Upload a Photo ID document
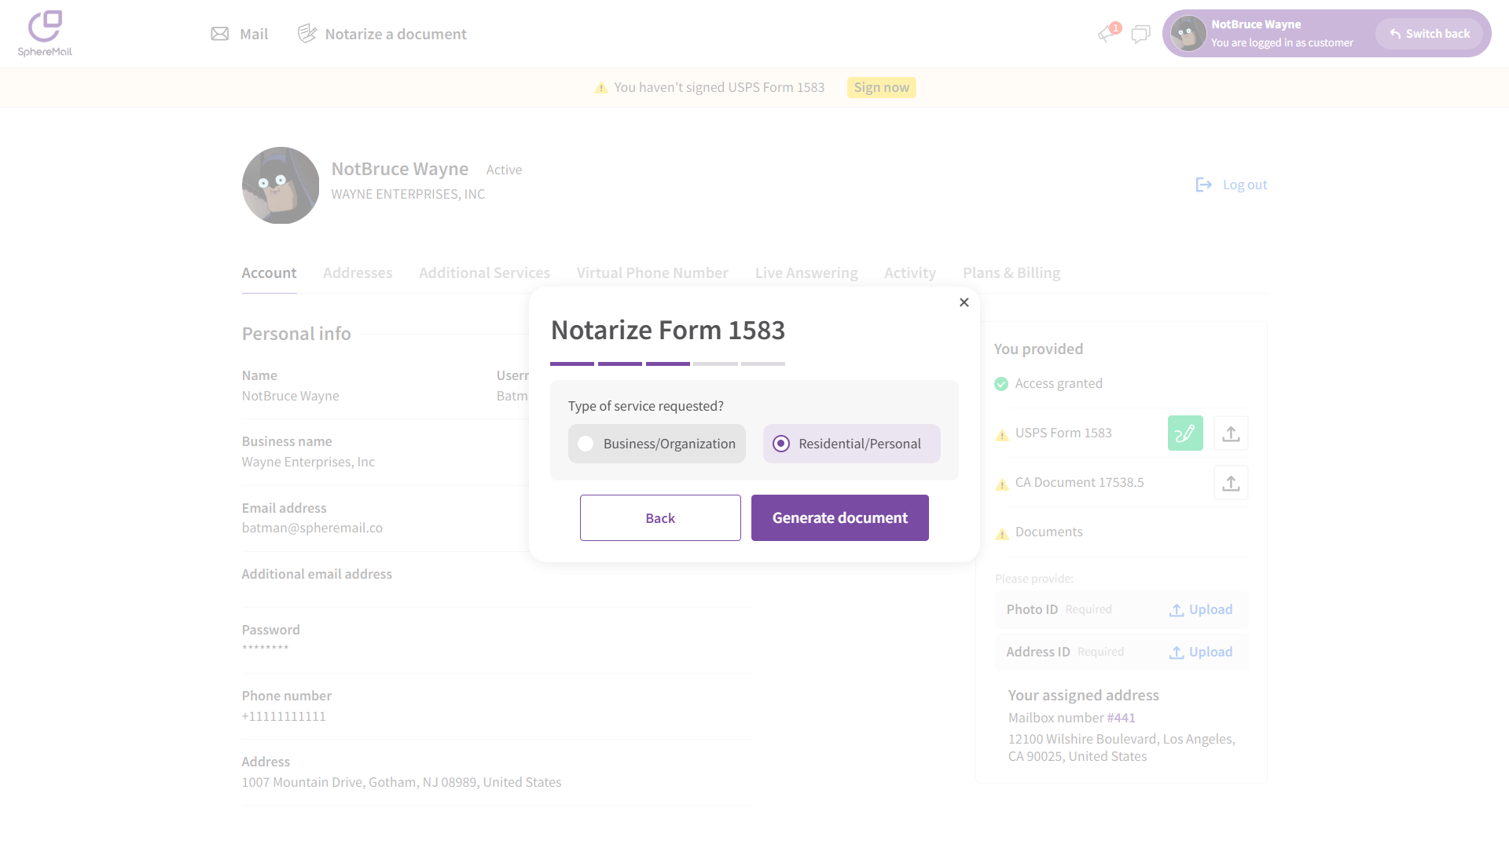Screen dimensions: 1509x848 [1200, 610]
